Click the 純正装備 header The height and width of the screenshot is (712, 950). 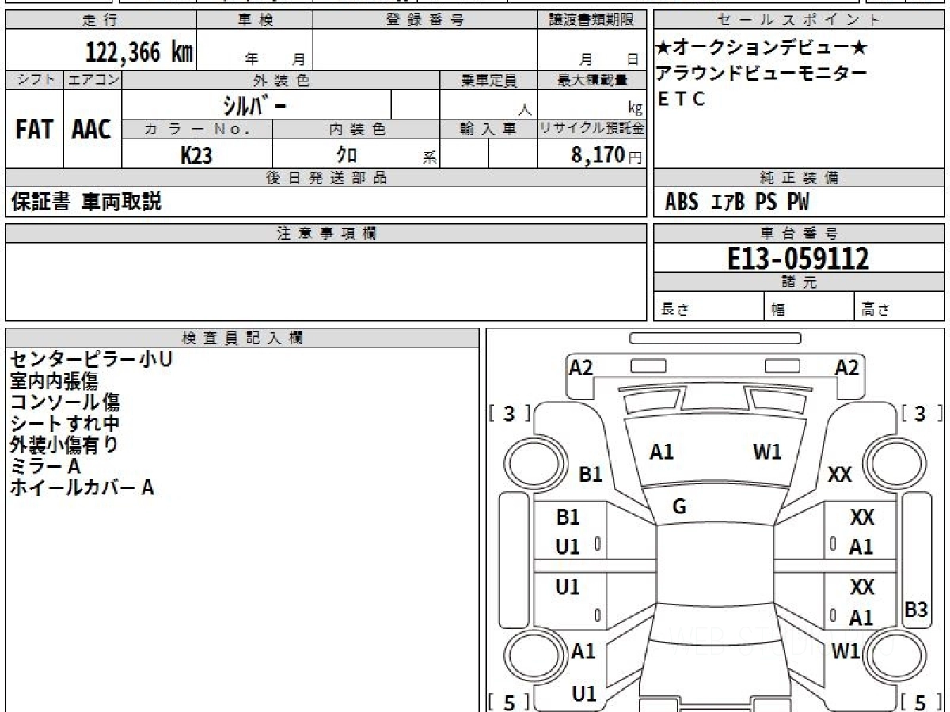tap(800, 178)
